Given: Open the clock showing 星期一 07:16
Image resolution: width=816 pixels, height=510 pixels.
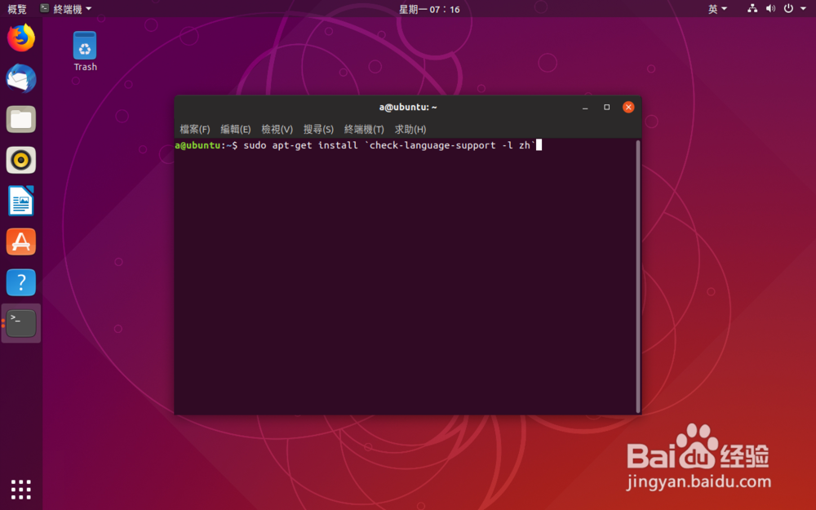Looking at the screenshot, I should tap(429, 9).
